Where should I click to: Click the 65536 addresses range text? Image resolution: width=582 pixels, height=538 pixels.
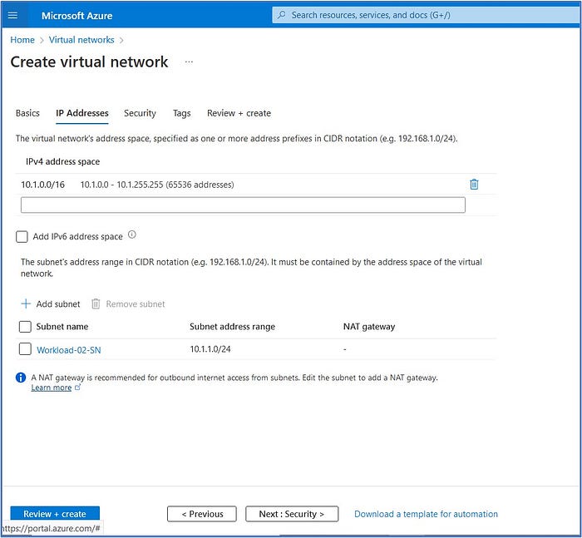[157, 185]
